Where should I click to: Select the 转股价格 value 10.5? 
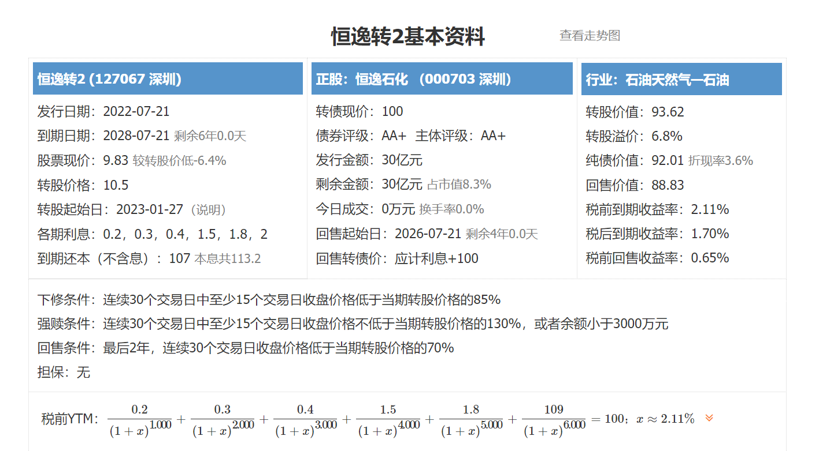(x=116, y=185)
